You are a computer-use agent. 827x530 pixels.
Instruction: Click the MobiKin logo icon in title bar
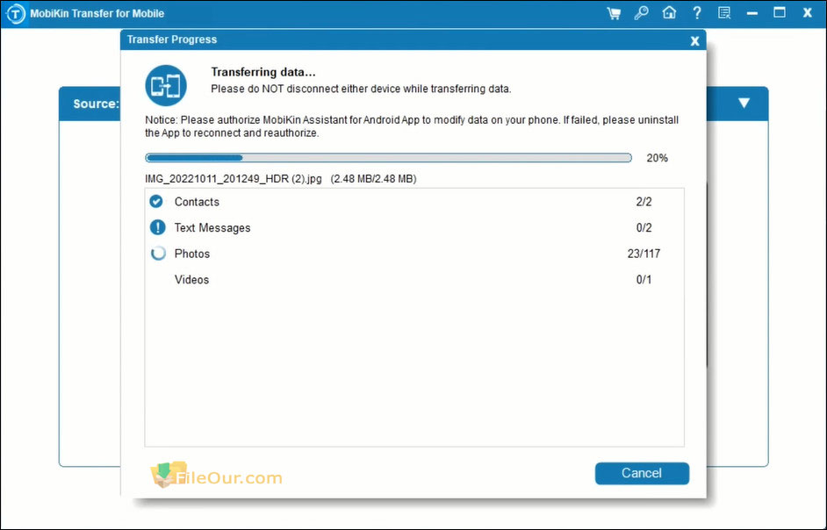click(x=15, y=14)
